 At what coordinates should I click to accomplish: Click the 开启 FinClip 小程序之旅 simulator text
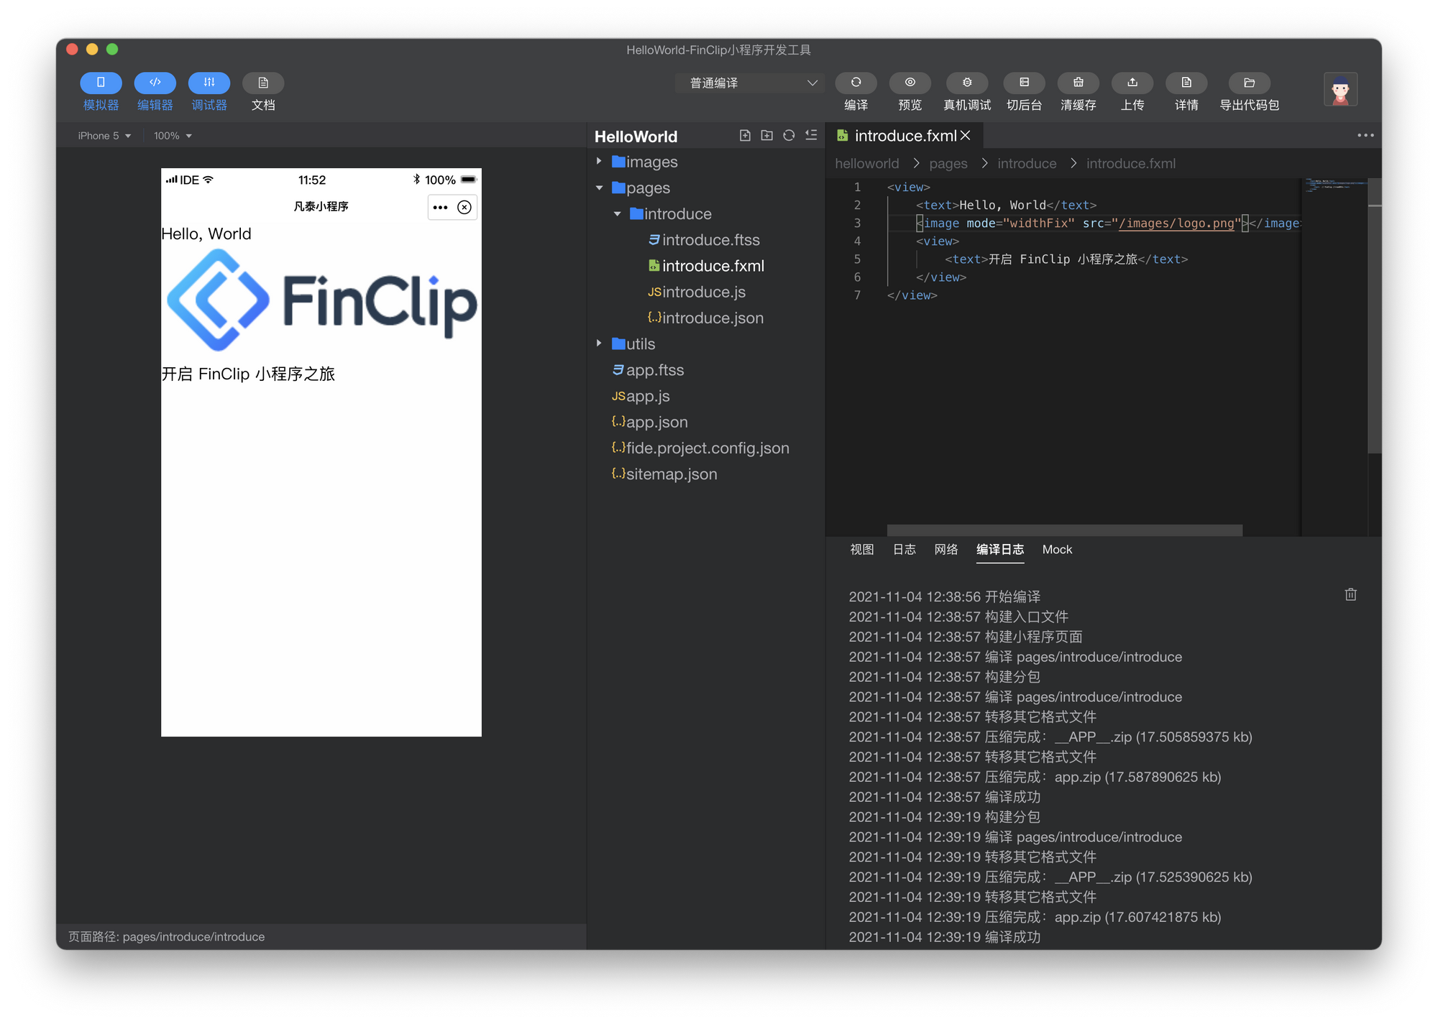[x=248, y=374]
